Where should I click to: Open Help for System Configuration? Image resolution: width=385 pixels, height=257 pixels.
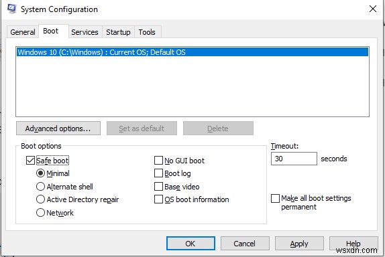[353, 244]
